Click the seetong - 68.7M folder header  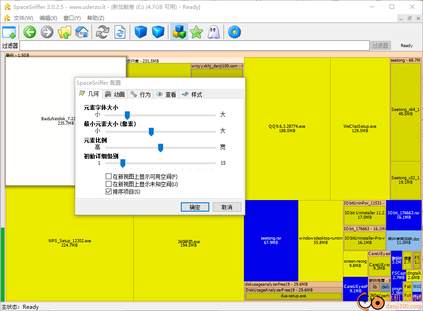pyautogui.click(x=405, y=60)
